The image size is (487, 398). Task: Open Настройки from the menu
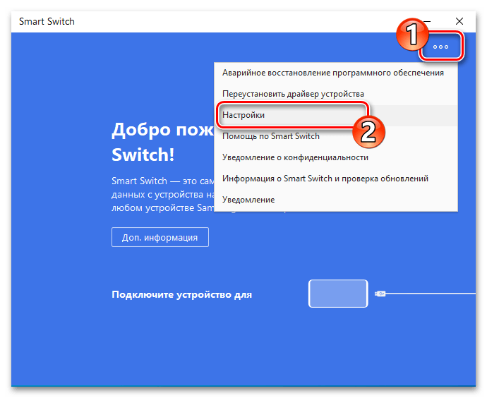tap(336, 115)
